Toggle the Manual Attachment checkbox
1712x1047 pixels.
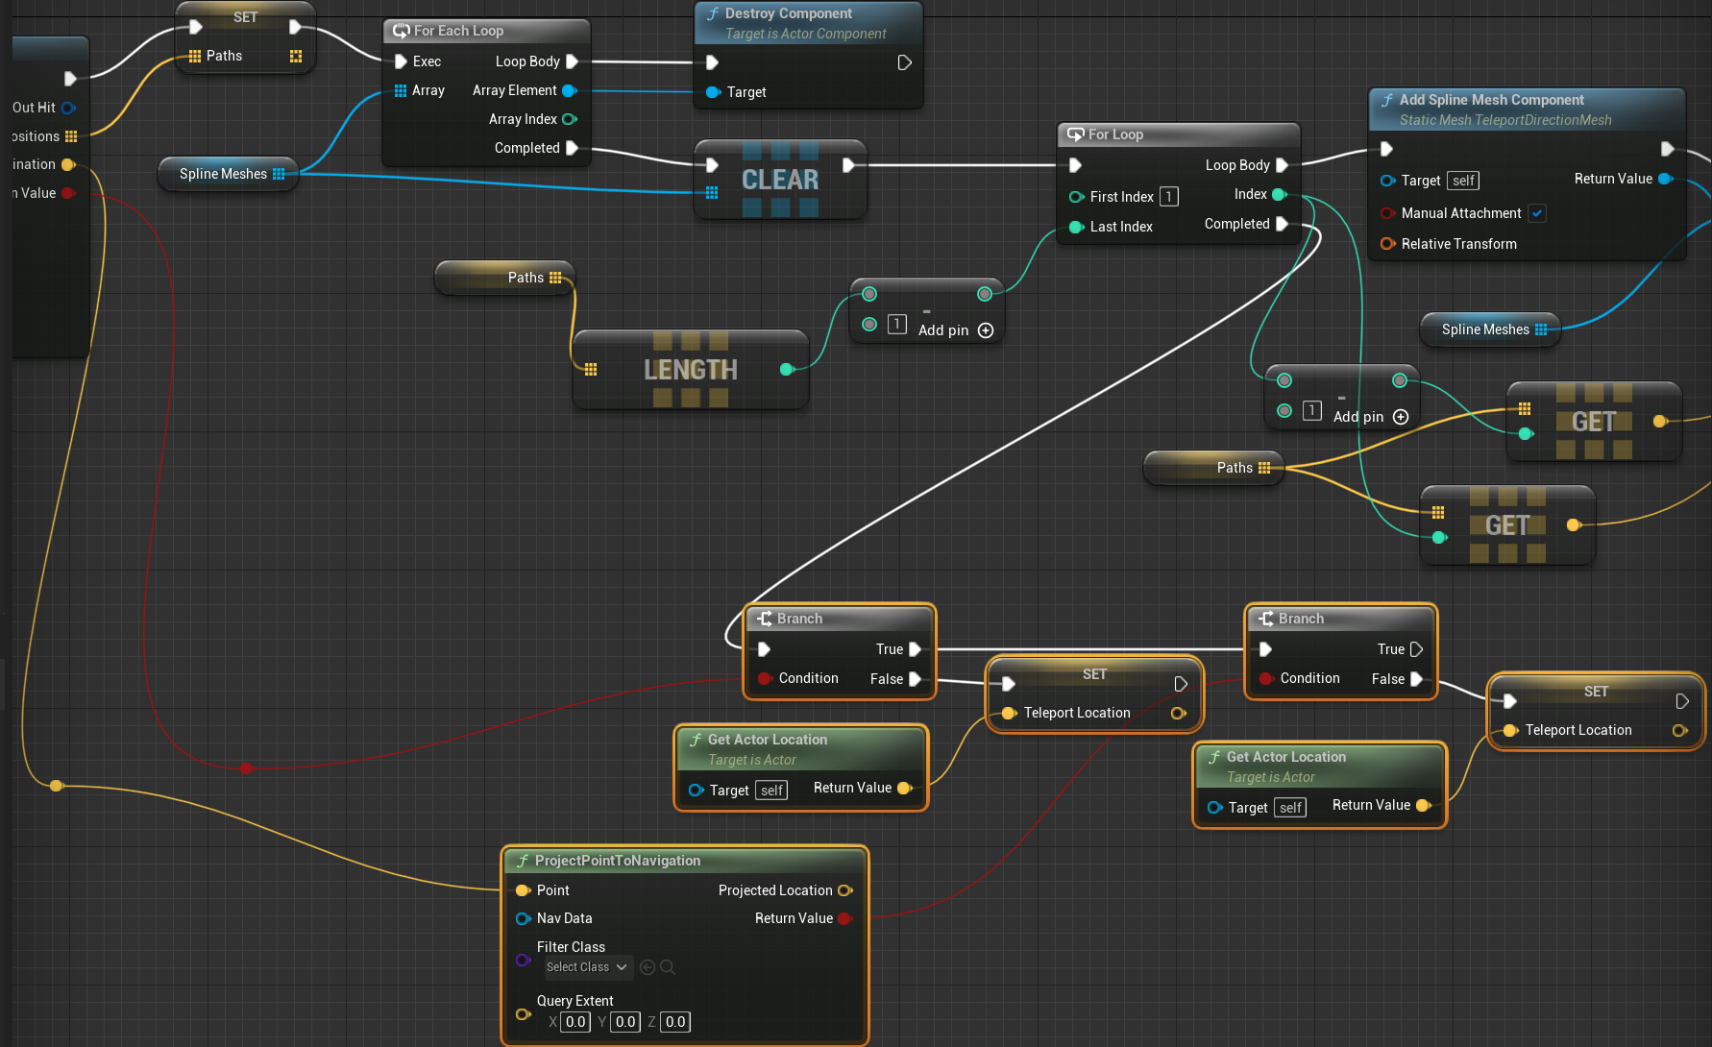click(1537, 213)
